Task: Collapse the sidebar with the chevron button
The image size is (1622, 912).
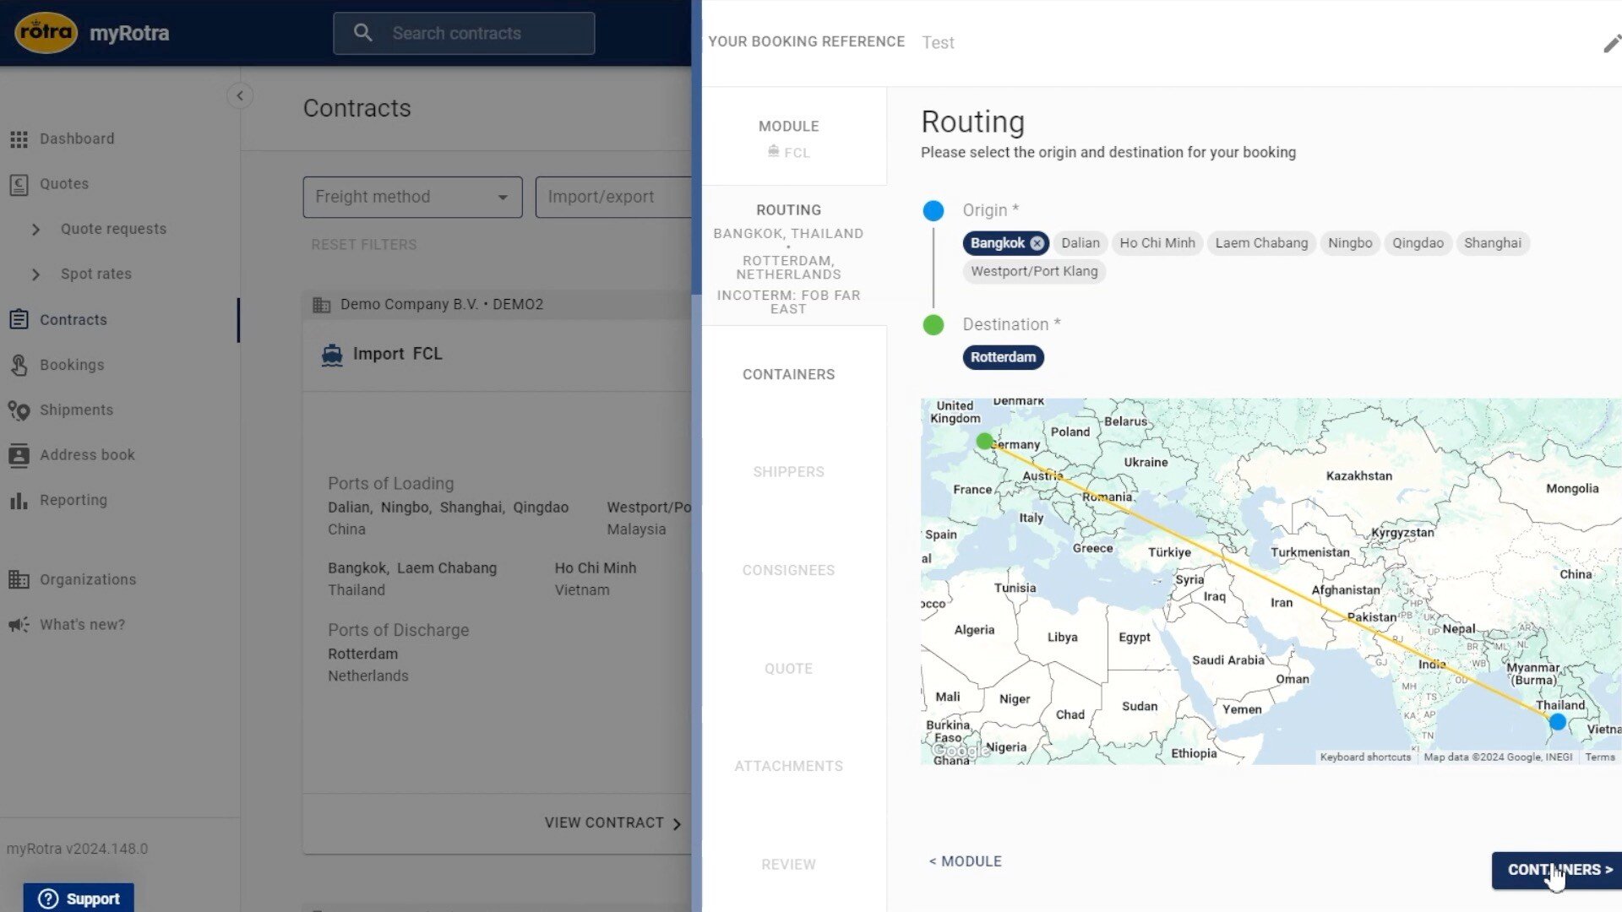Action: pyautogui.click(x=240, y=95)
